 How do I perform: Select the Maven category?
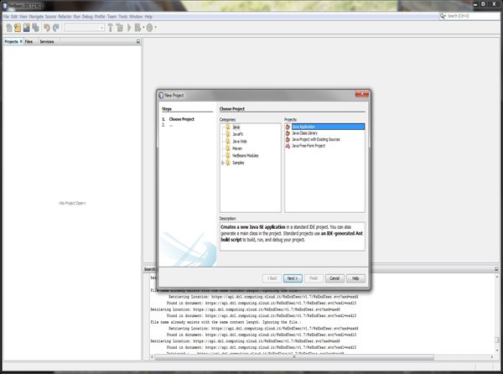point(237,148)
